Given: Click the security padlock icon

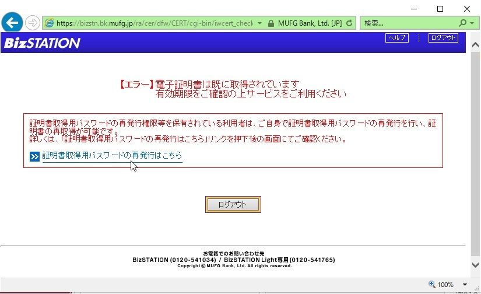Looking at the screenshot, I should 271,23.
